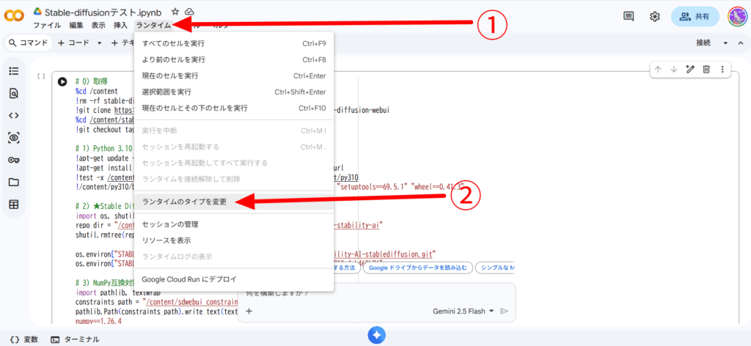Open the settings gear icon

pyautogui.click(x=655, y=16)
